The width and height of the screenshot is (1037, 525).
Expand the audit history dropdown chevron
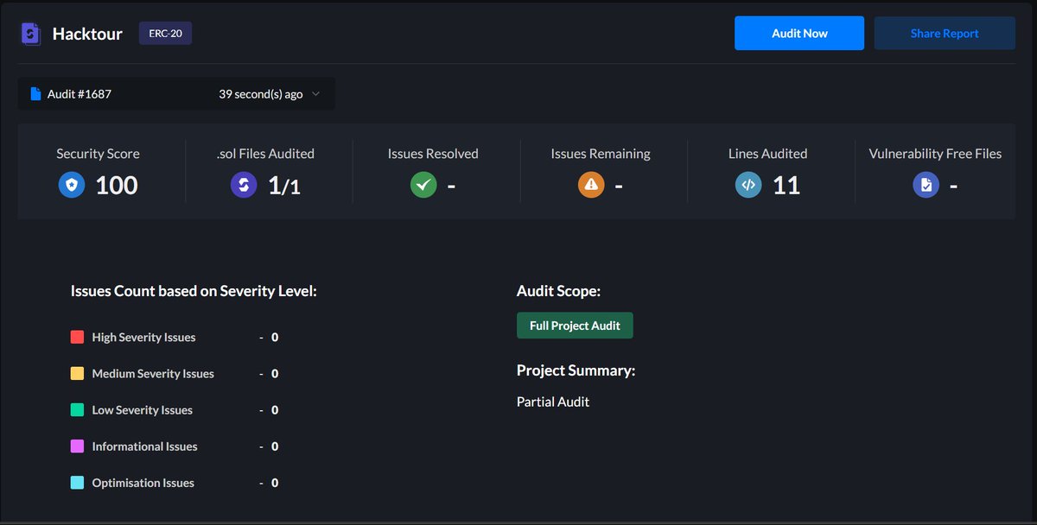(315, 93)
